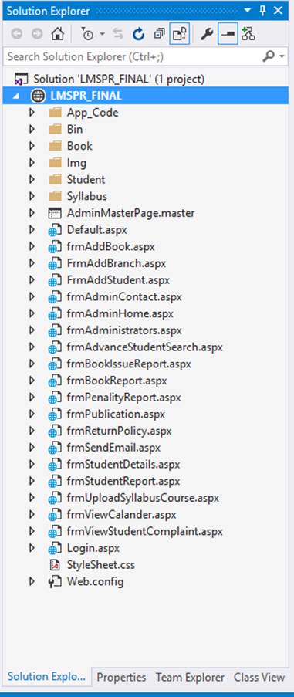Select frmStudentReport.aspx file
Screen dimensions: 294x697
[123, 481]
